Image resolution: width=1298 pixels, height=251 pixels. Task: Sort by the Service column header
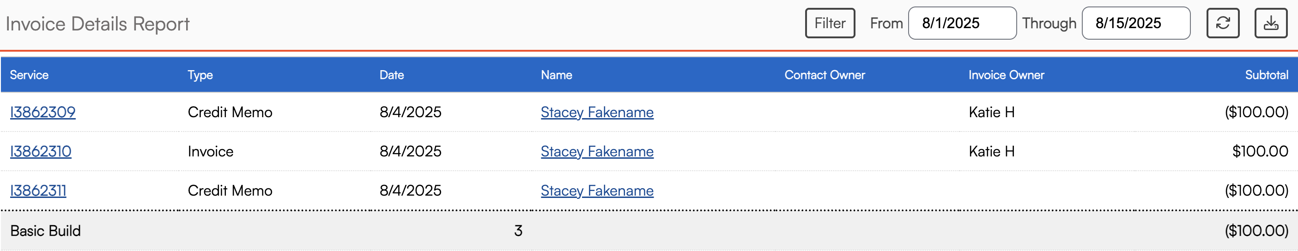tap(29, 75)
